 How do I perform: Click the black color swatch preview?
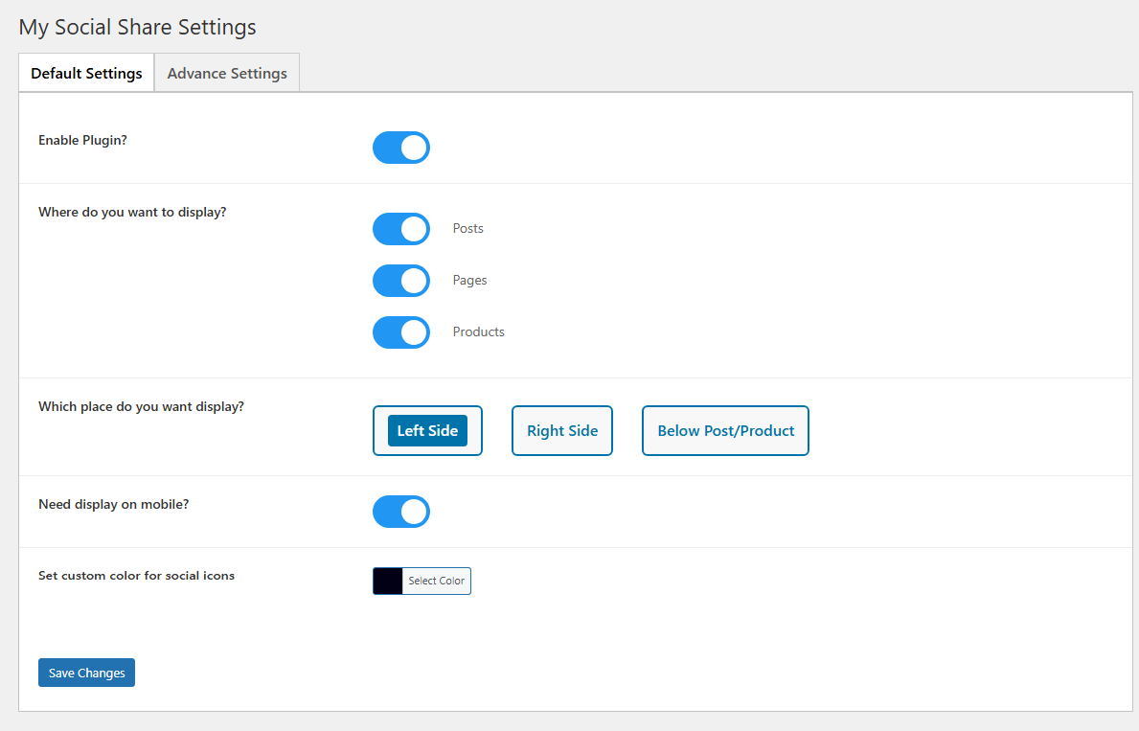tap(388, 582)
